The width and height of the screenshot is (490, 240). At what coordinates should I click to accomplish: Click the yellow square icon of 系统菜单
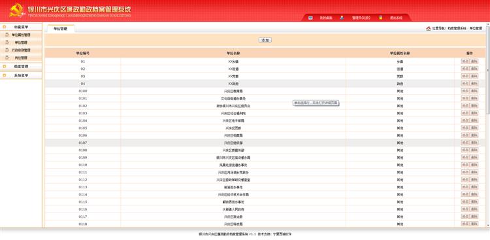(x=5, y=75)
